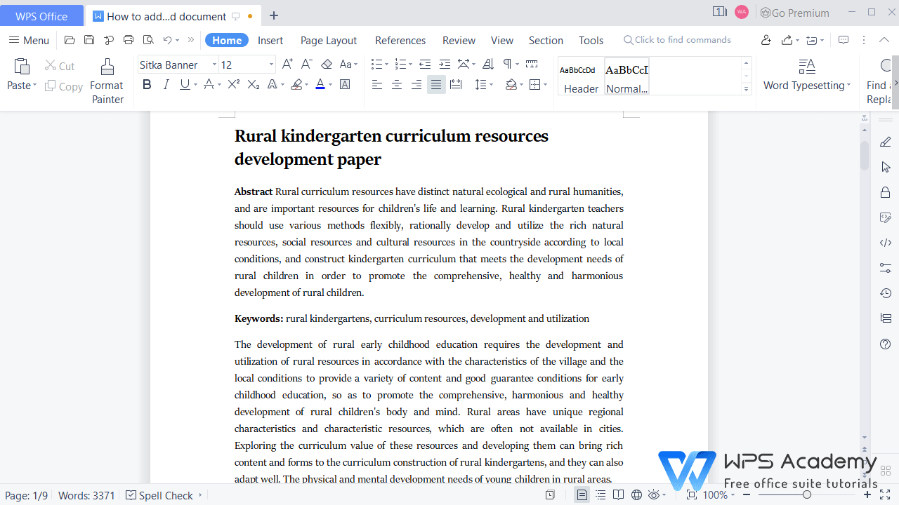Toggle italic formatting
Viewport: 899px width, 505px height.
tap(166, 84)
